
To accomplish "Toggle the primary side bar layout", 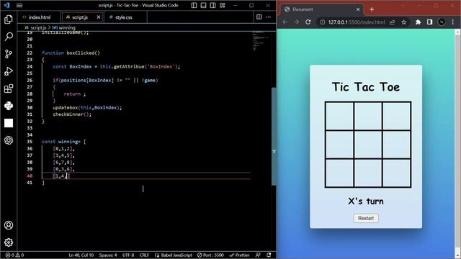I will tap(194, 5).
